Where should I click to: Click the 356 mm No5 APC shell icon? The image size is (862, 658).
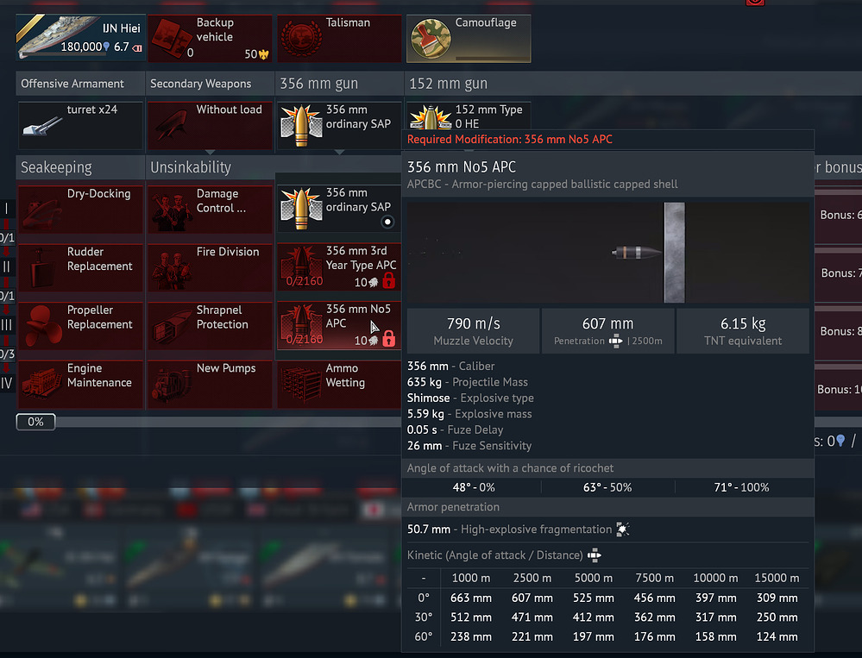[301, 324]
